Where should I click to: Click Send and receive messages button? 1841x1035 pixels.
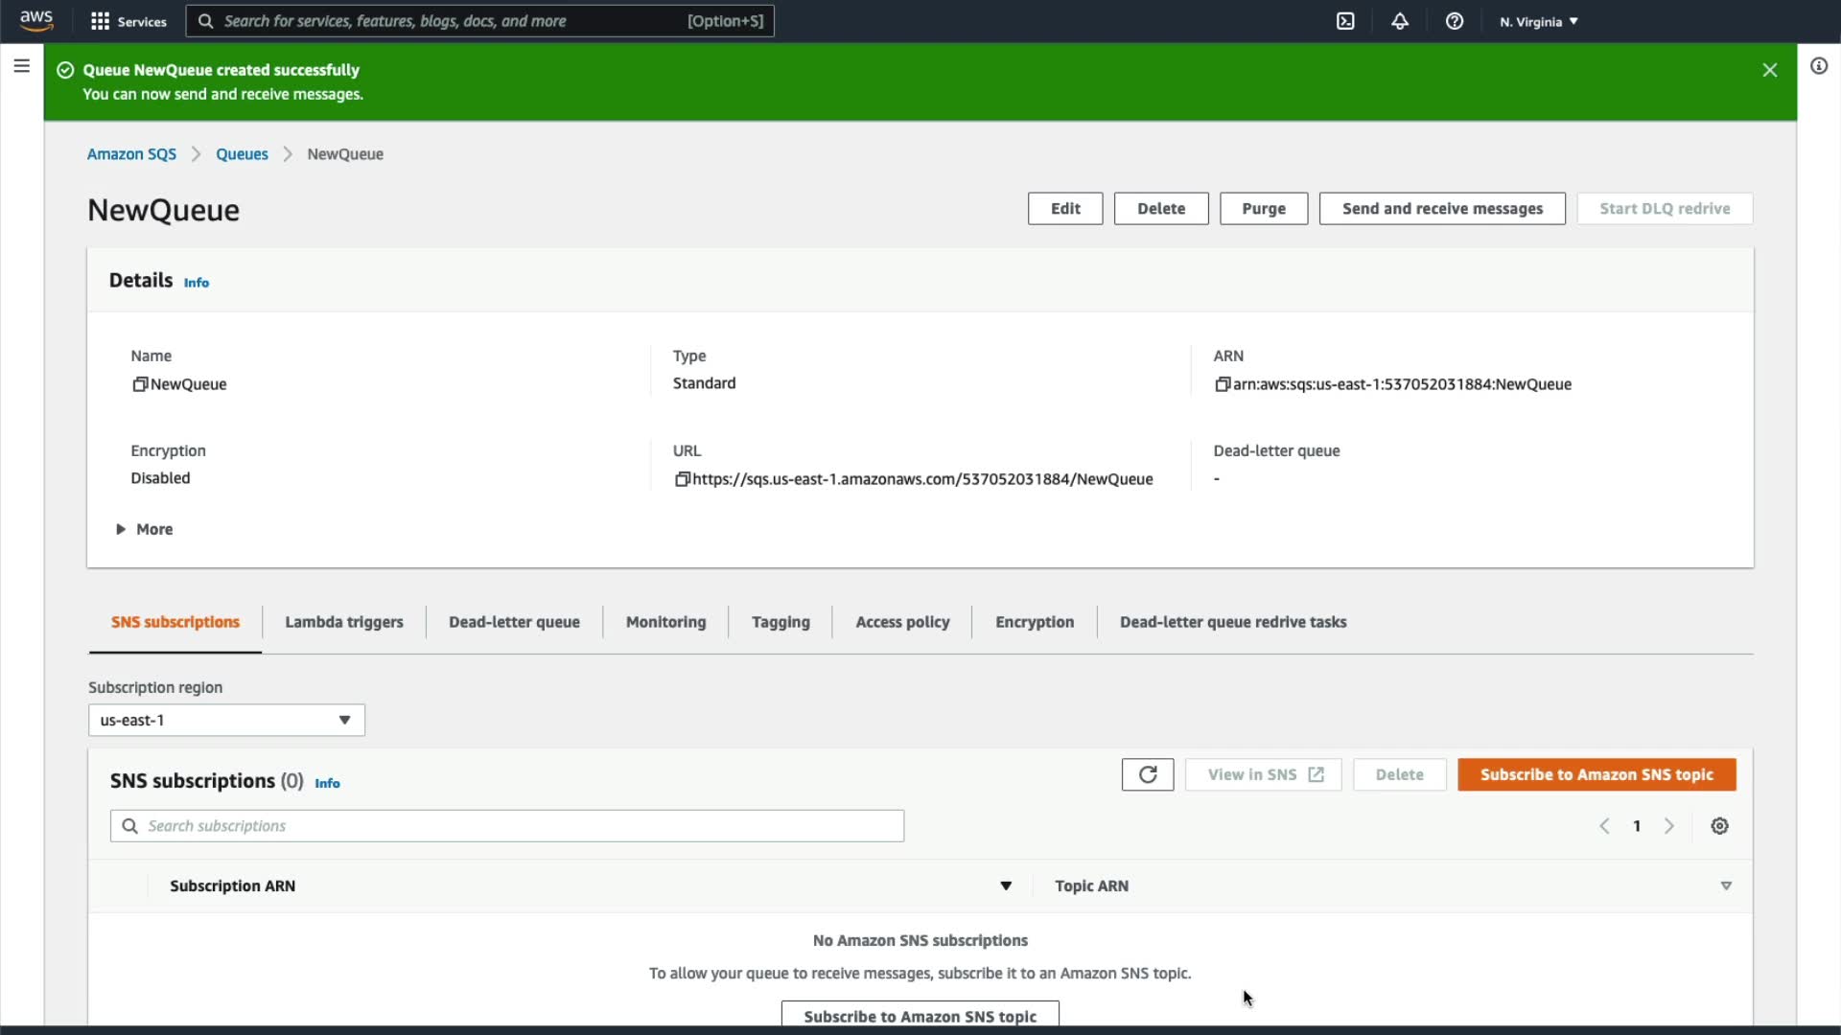[x=1442, y=209]
